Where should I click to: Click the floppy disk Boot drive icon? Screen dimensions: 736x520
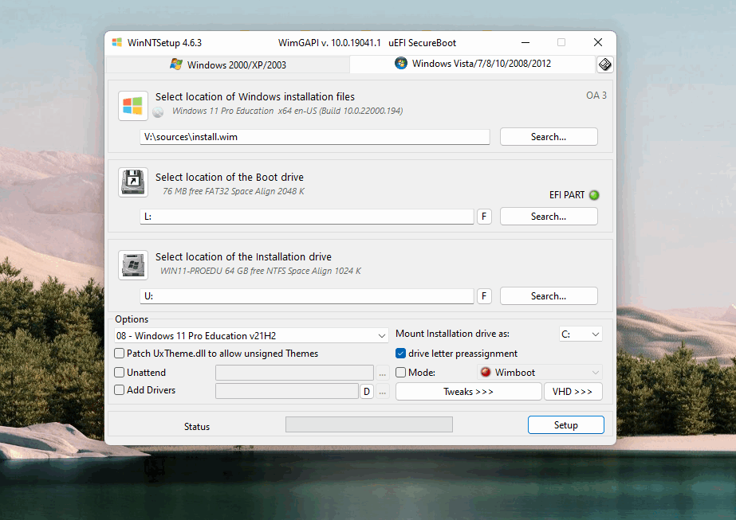pos(133,182)
